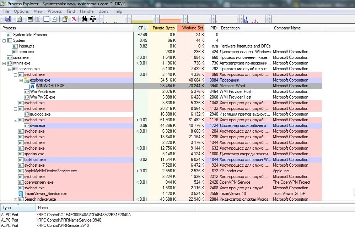Sort by the Working Set column header
Screen dimensions: 355x229
[x=190, y=28]
